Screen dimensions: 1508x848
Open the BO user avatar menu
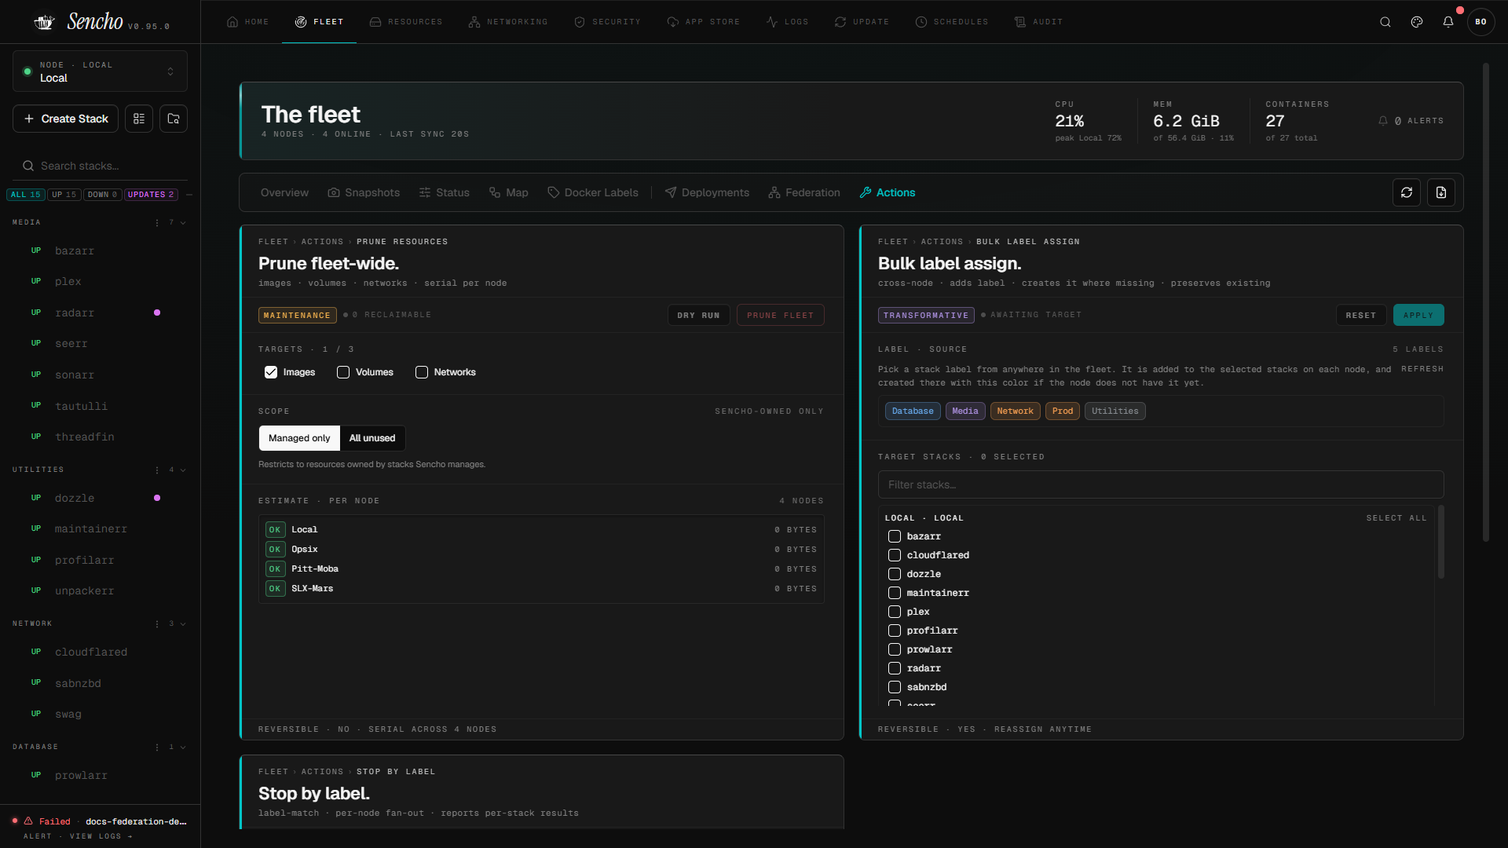click(x=1481, y=22)
